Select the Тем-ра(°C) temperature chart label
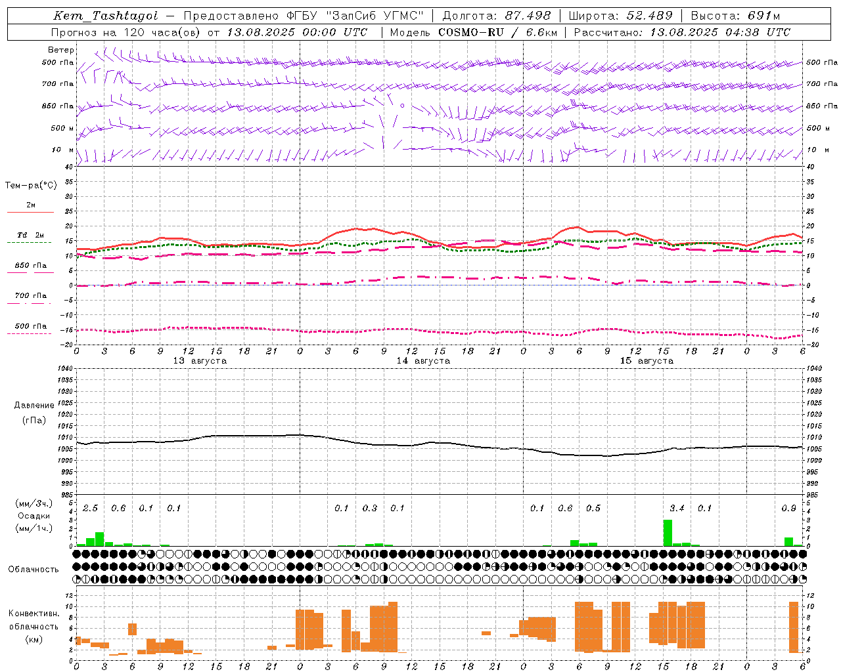This screenshot has height=672, width=841. (x=31, y=186)
